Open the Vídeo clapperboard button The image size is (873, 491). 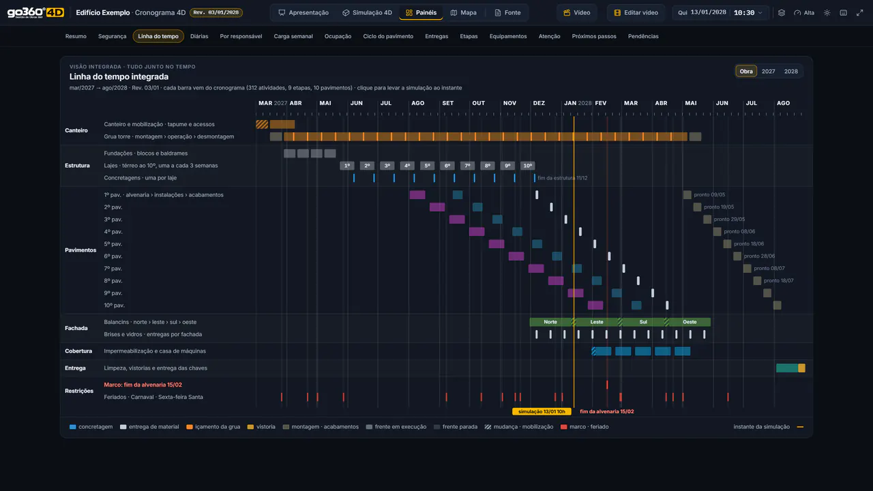tap(576, 12)
